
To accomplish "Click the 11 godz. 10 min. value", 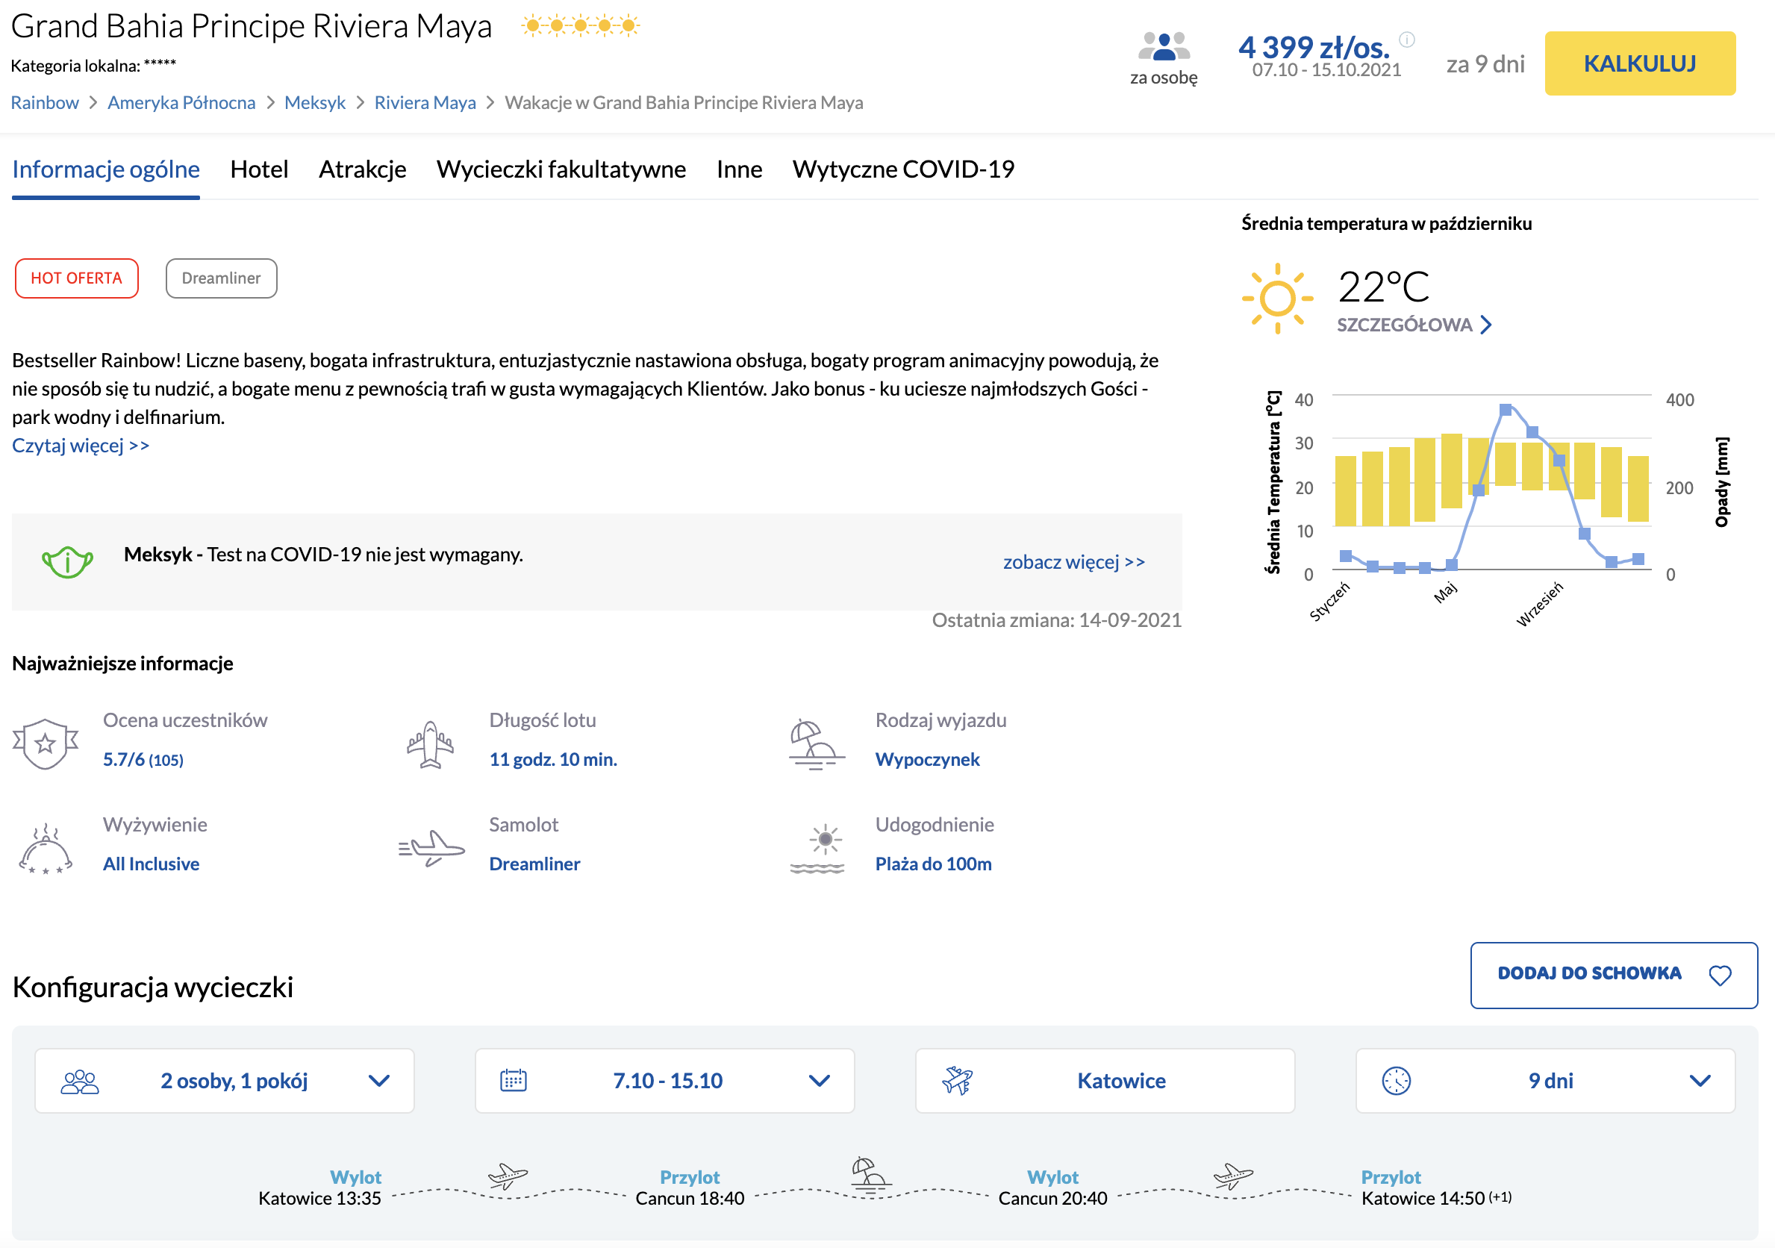I will (x=553, y=759).
